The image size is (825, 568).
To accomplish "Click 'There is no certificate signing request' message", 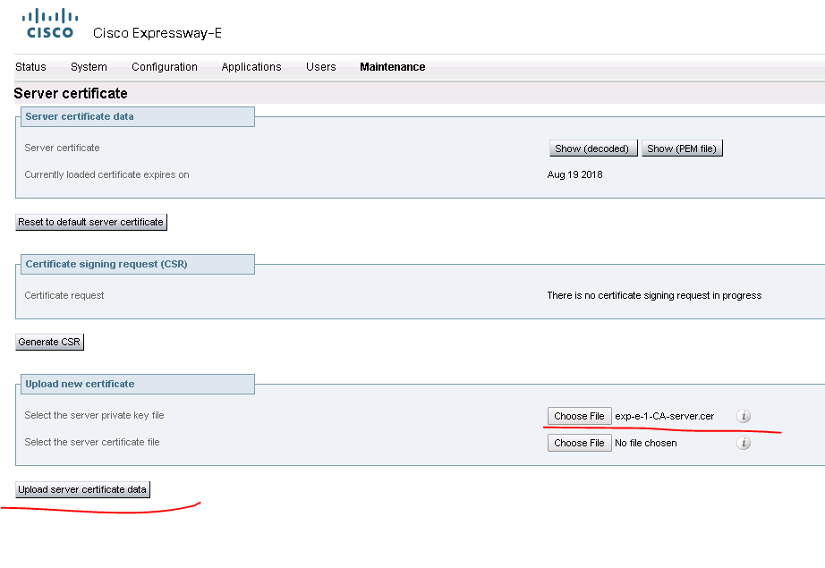I will click(x=654, y=295).
